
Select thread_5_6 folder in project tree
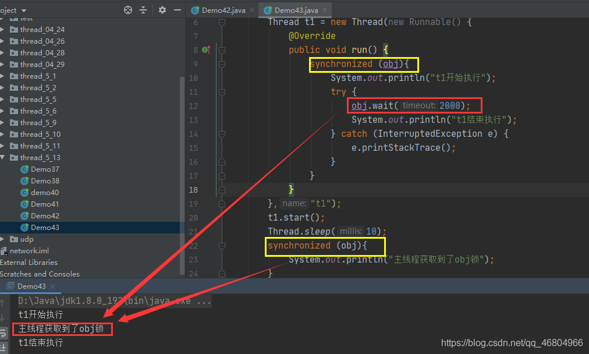click(38, 111)
